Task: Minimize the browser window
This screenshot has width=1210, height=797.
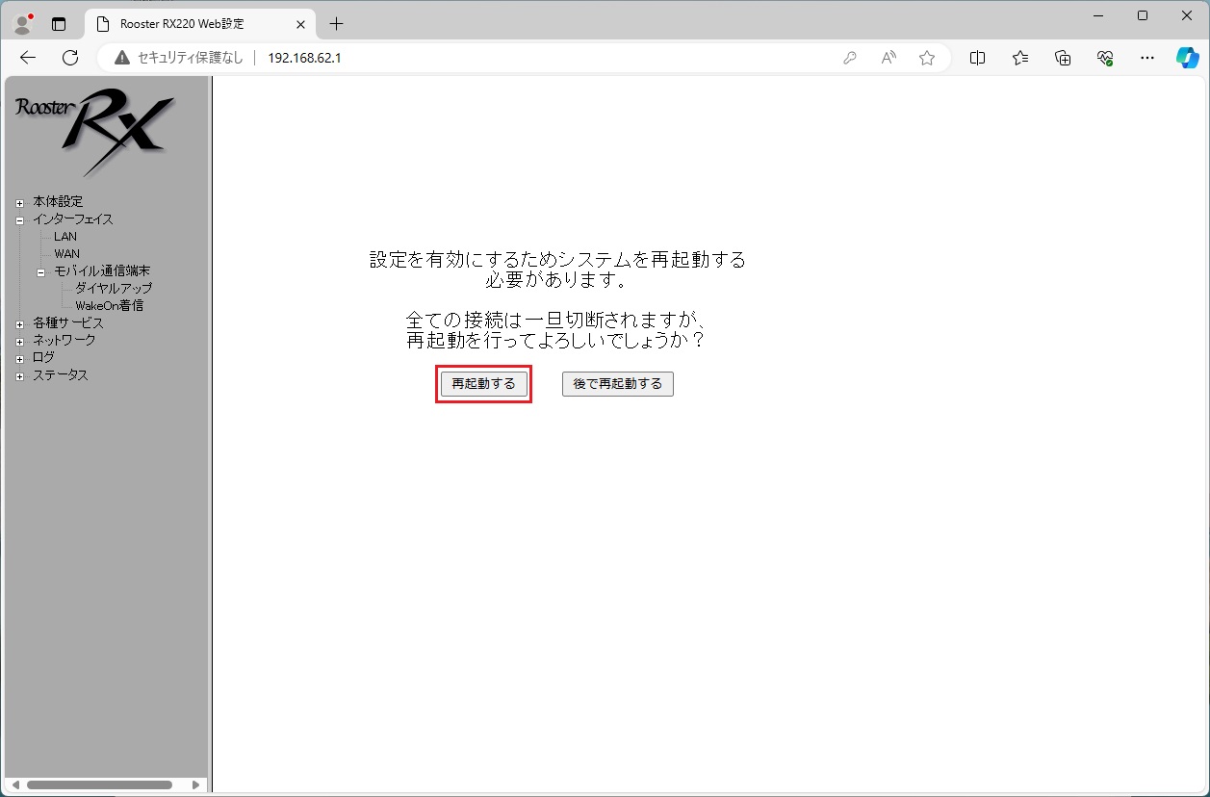Action: tap(1097, 15)
